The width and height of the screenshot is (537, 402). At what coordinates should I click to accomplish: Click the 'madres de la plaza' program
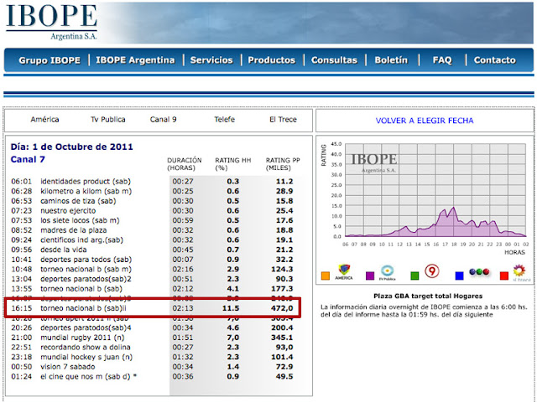tap(74, 230)
